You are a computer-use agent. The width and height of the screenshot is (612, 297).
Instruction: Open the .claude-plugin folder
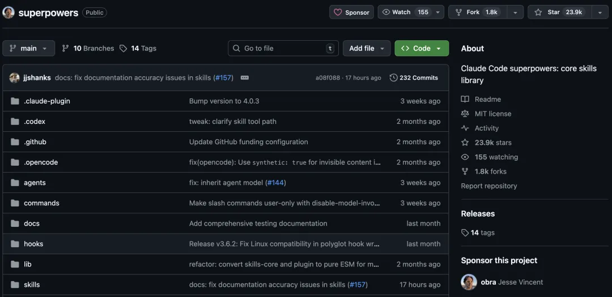[x=47, y=101]
